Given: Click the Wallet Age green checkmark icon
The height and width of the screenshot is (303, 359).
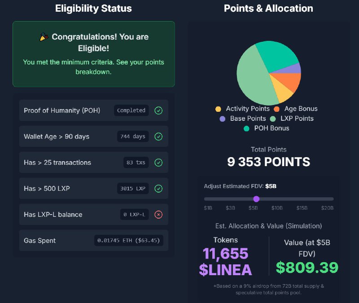Looking at the screenshot, I should tap(158, 136).
